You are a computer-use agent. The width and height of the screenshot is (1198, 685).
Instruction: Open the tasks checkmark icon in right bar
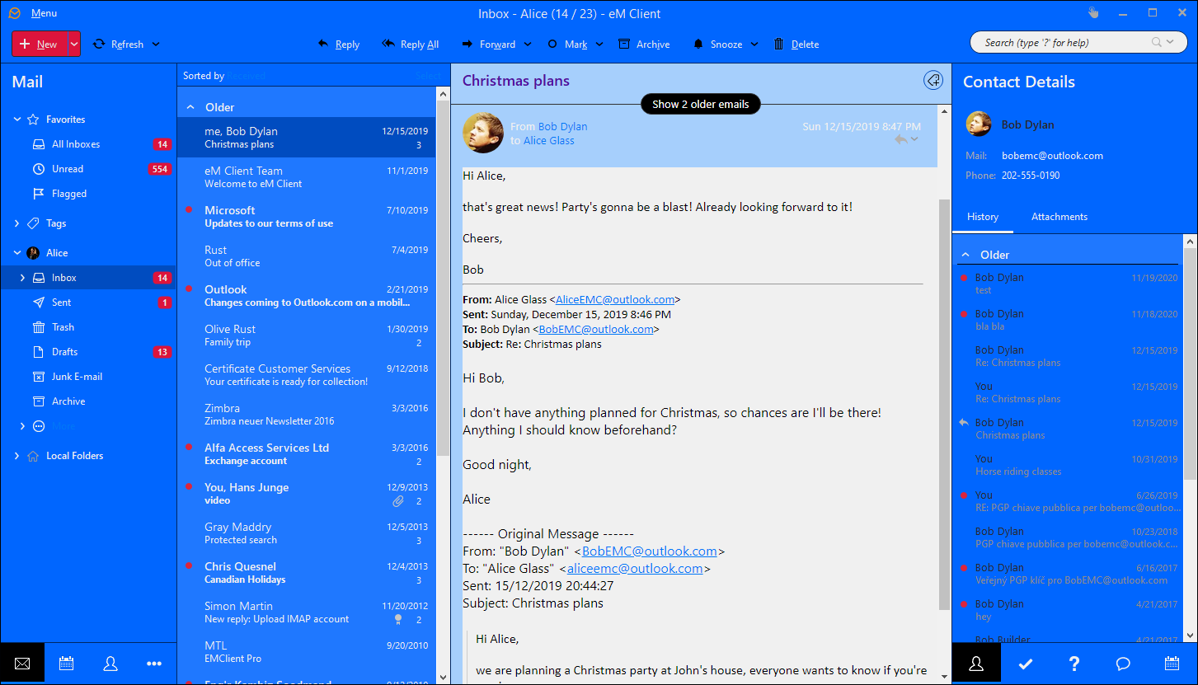click(x=1025, y=664)
